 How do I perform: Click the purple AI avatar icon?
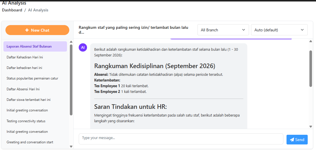tap(83, 48)
